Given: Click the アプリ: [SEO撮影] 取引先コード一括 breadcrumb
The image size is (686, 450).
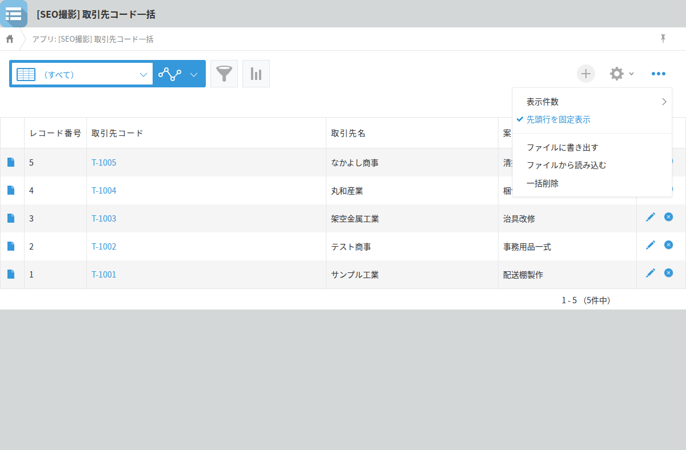Looking at the screenshot, I should [x=93, y=39].
